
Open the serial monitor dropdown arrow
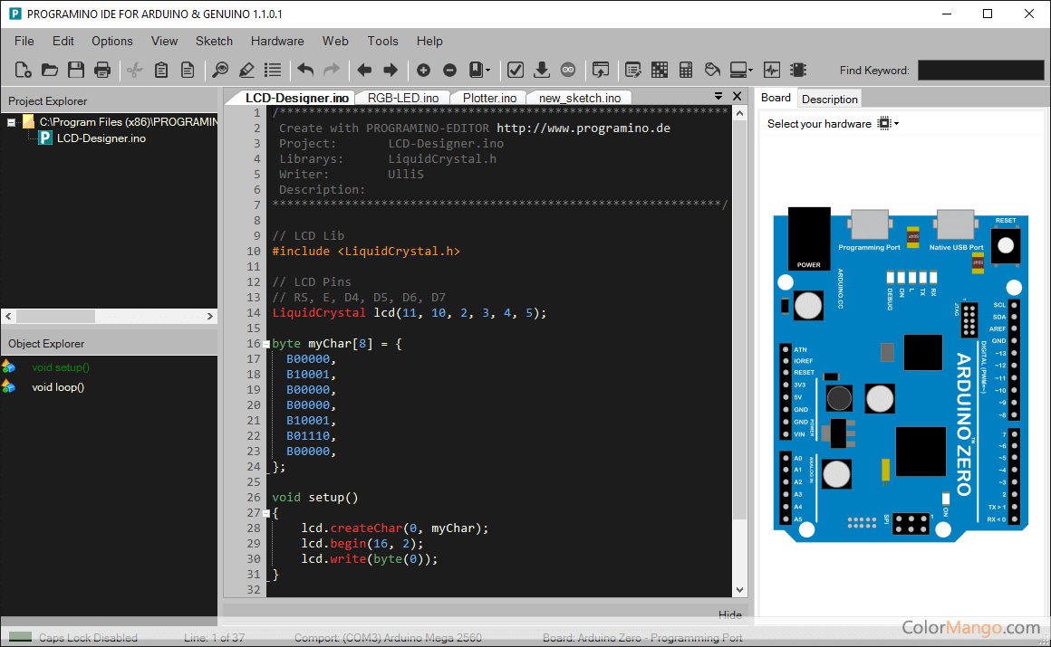(750, 70)
